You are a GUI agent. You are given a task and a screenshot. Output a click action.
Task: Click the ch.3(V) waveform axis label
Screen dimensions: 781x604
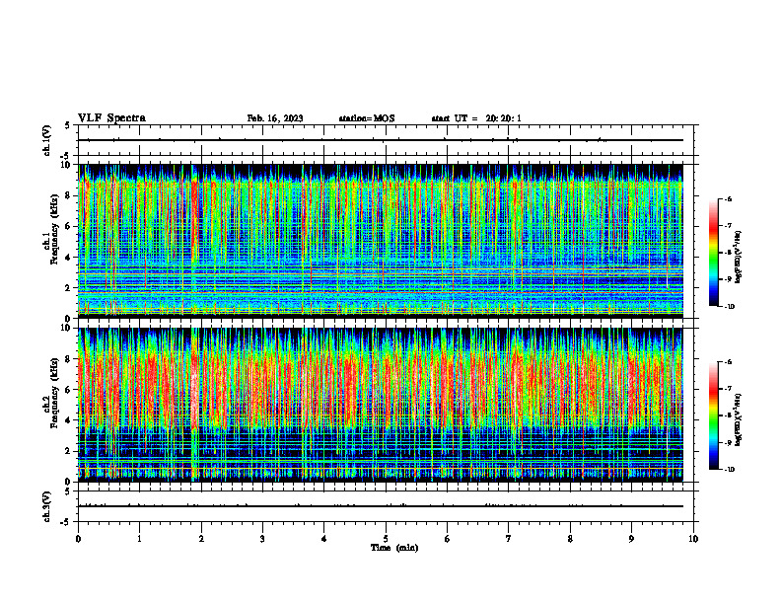(47, 506)
